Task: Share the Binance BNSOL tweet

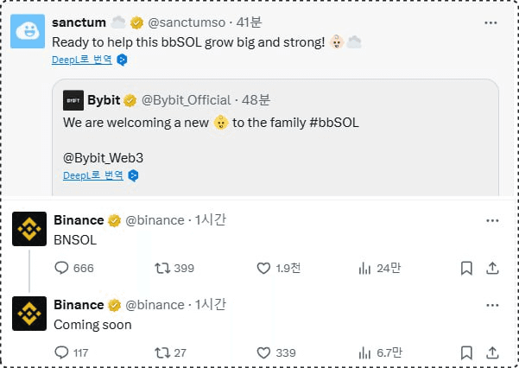Action: pos(493,268)
